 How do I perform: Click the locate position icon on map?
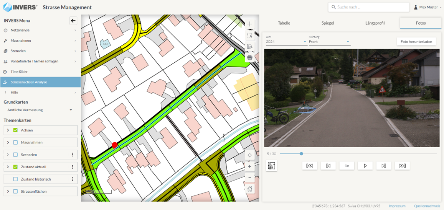[x=249, y=155]
